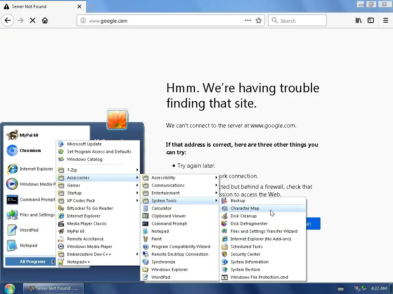Close the Server Not Found tab
This screenshot has height=294, width=393.
click(x=79, y=7)
